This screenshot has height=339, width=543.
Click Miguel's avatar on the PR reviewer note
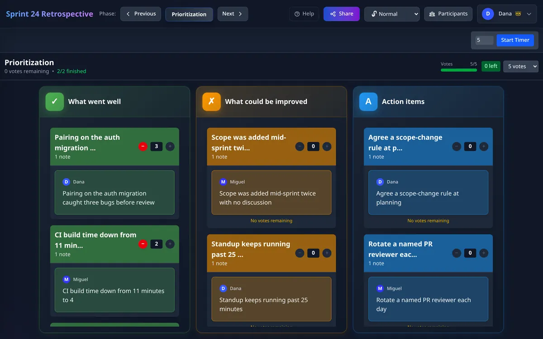click(380, 288)
